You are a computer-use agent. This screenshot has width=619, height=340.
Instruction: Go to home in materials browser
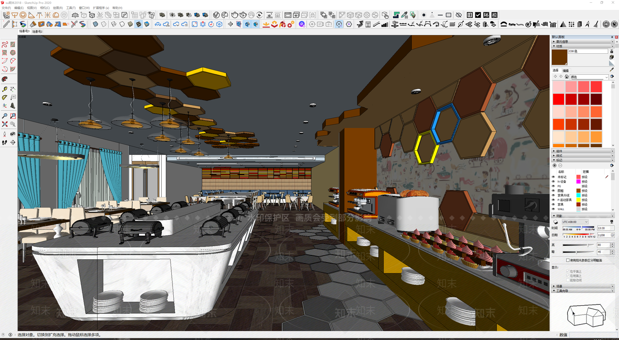(x=566, y=77)
